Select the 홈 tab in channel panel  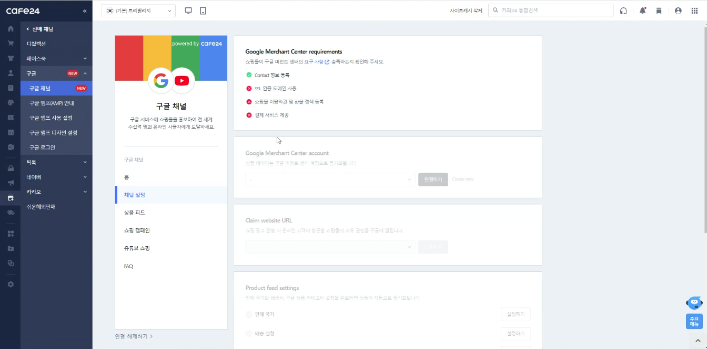click(x=171, y=177)
